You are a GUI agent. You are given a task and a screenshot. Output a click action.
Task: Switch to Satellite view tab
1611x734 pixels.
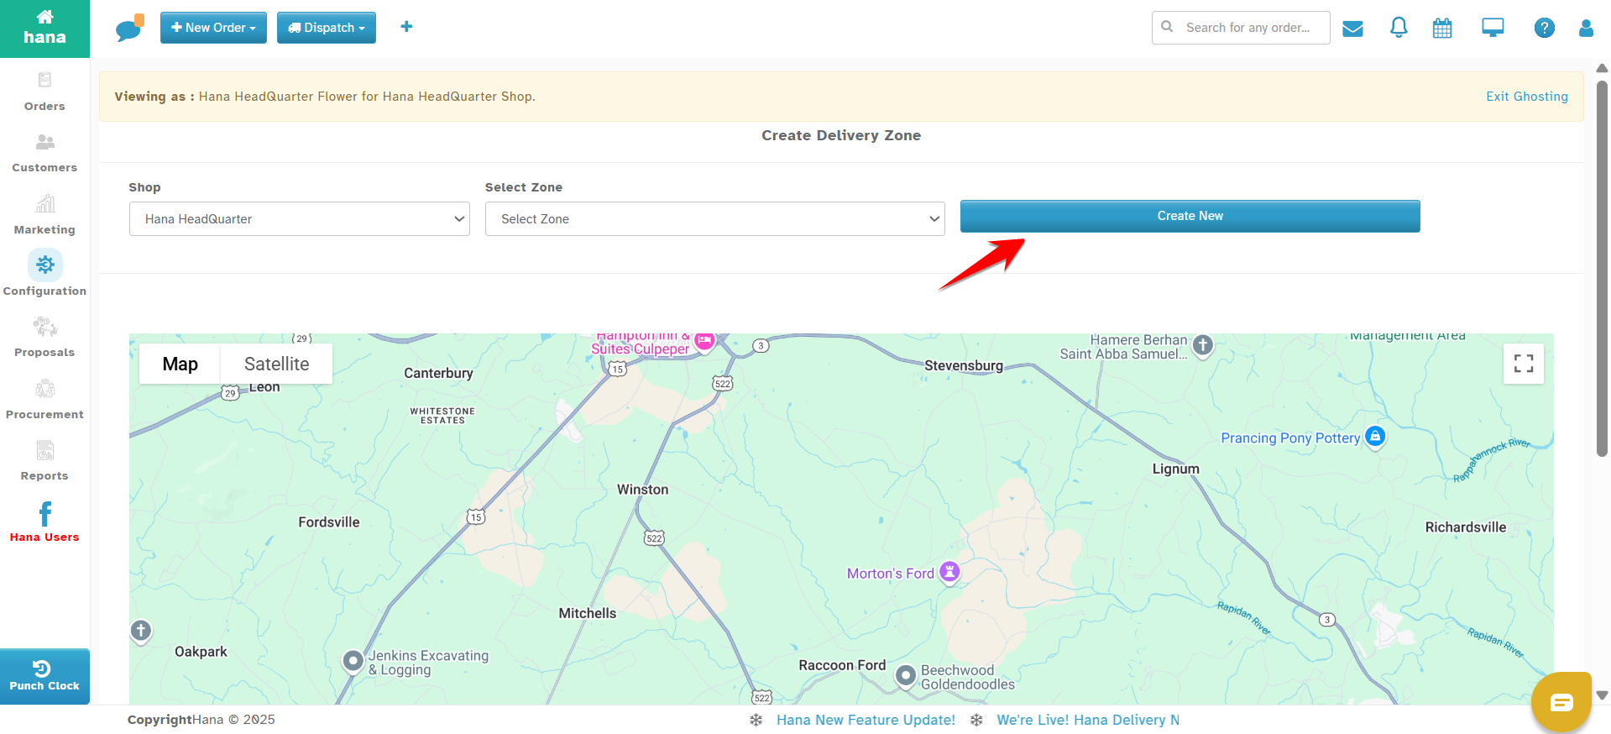click(277, 364)
